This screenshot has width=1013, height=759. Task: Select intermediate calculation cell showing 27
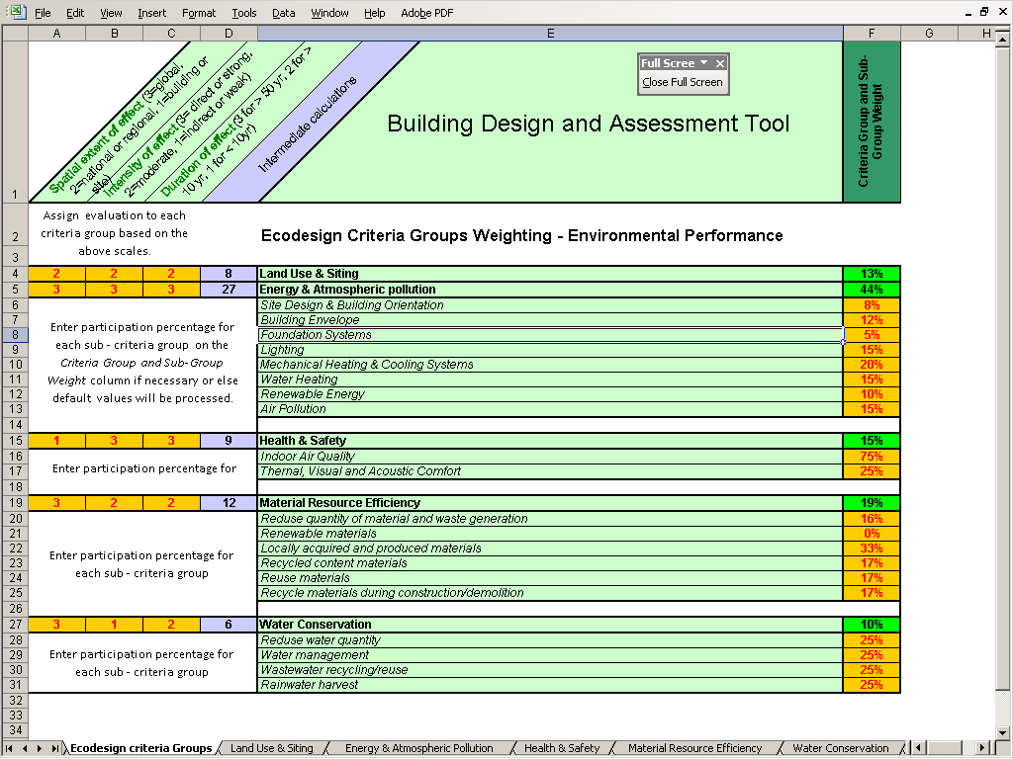(229, 290)
